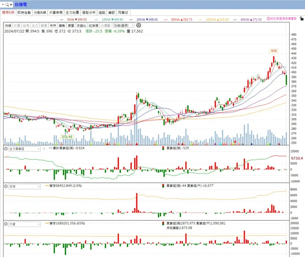305x257 pixels.
Task: Click the red-green legend icon in 外資 panel
Action: pyautogui.click(x=163, y=223)
